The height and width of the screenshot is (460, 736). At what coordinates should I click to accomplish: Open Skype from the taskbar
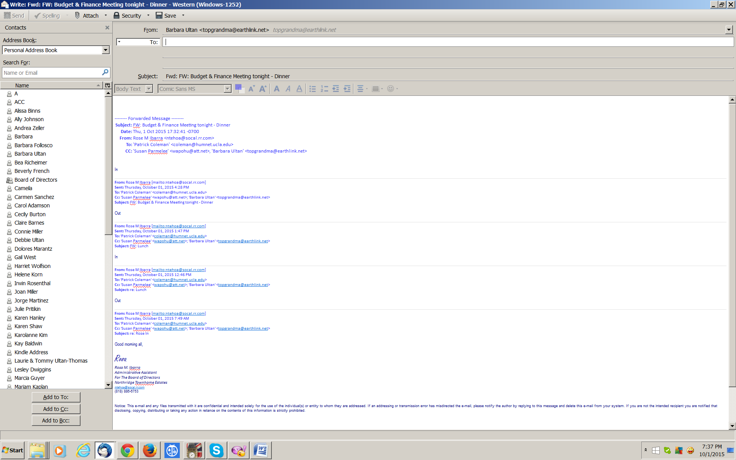[216, 450]
